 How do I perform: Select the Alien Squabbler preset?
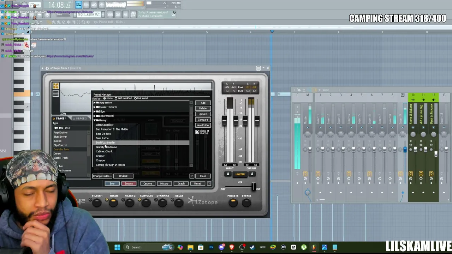point(105,125)
